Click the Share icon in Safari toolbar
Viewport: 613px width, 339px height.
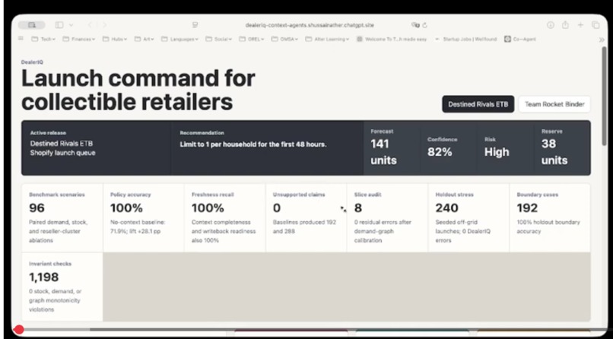565,25
